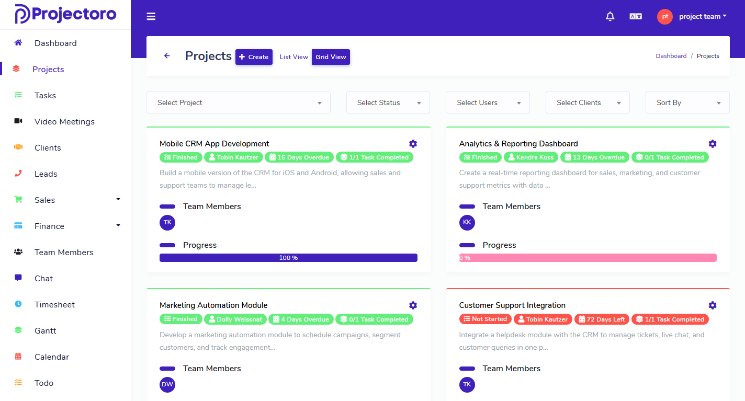Viewport: 745px width, 401px height.
Task: Open the Sort By dropdown
Action: tap(687, 102)
